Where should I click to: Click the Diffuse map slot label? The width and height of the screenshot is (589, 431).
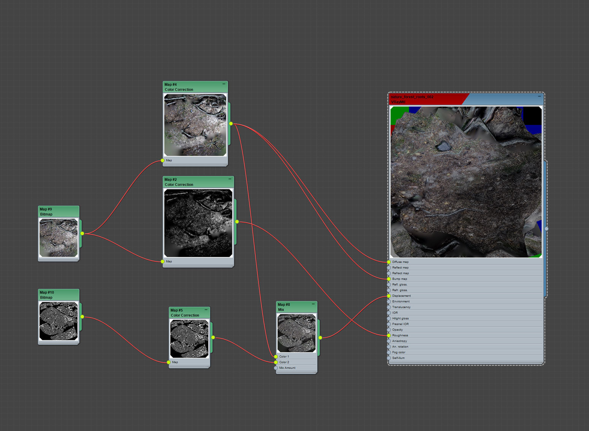(400, 262)
